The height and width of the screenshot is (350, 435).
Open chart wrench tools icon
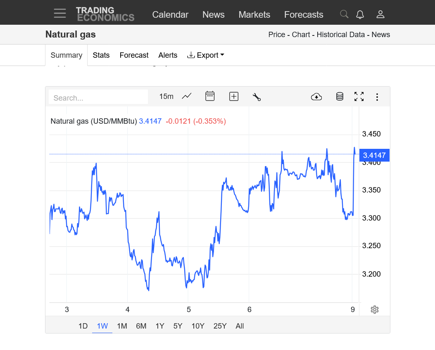[257, 97]
